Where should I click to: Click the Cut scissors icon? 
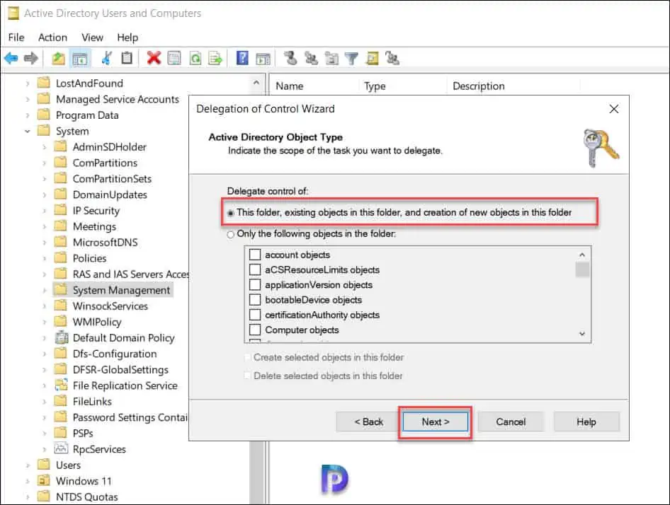pyautogui.click(x=107, y=58)
